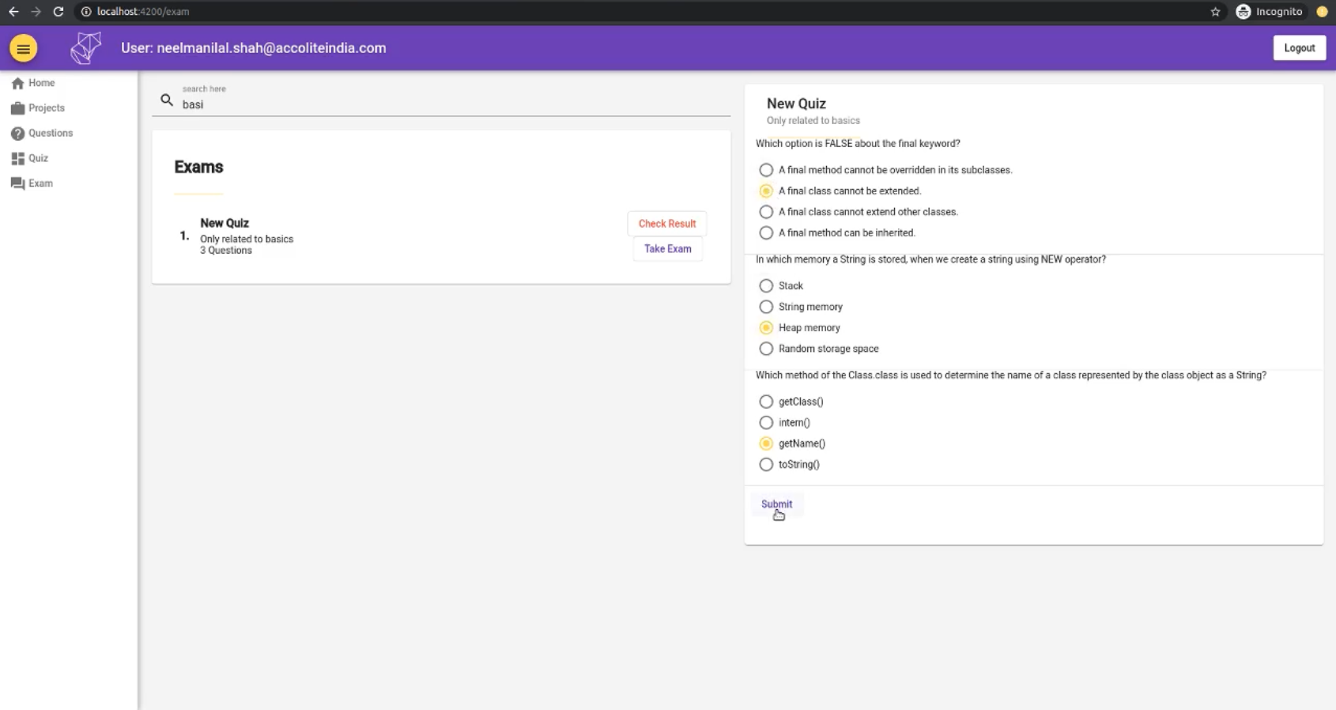
Task: Click the '3 Questions' text
Action: (226, 251)
